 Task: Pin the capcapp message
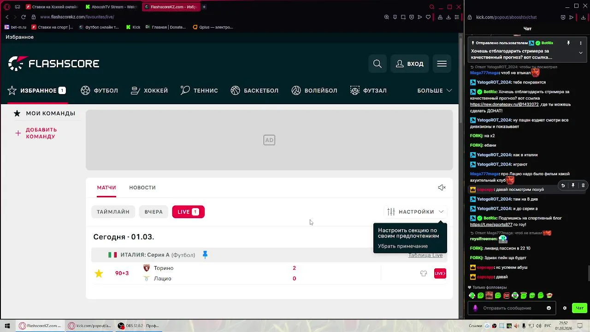click(573, 185)
